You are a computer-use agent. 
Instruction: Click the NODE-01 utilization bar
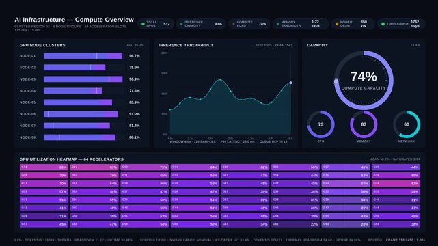pyautogui.click(x=83, y=56)
